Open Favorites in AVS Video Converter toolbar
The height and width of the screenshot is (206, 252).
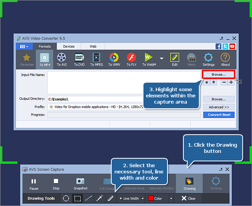tap(27, 60)
